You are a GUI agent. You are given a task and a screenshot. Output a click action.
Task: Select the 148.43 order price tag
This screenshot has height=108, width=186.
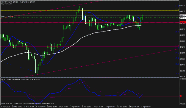click(x=182, y=18)
